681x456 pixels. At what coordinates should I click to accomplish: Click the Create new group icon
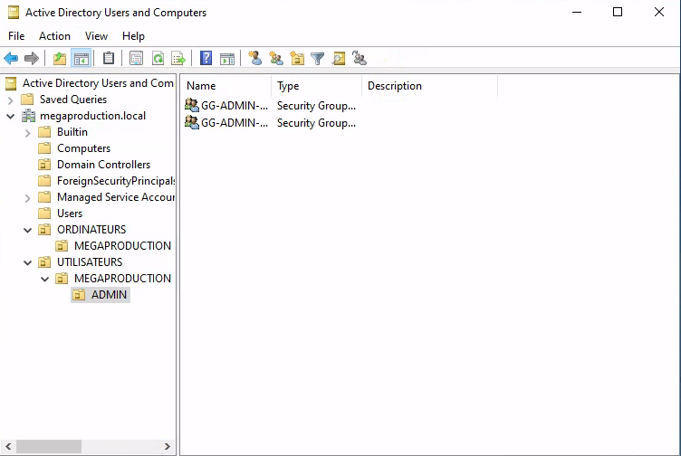coord(276,59)
